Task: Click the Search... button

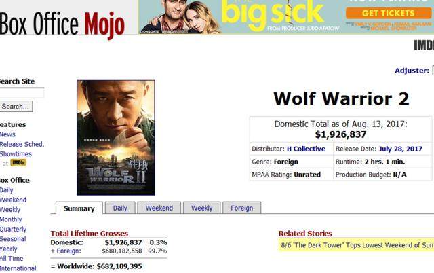Action: (x=16, y=107)
